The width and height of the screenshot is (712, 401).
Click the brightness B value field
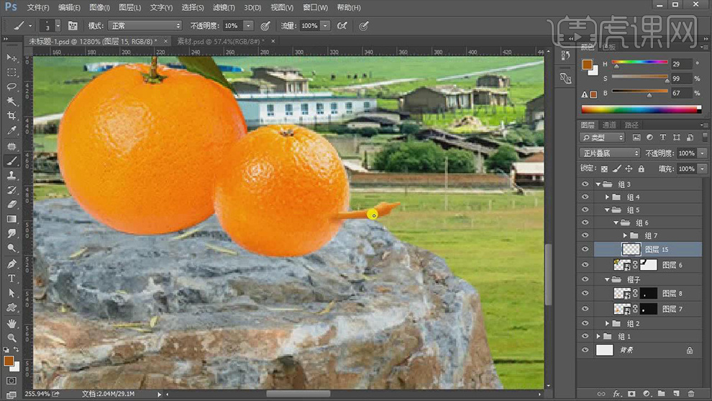[681, 93]
